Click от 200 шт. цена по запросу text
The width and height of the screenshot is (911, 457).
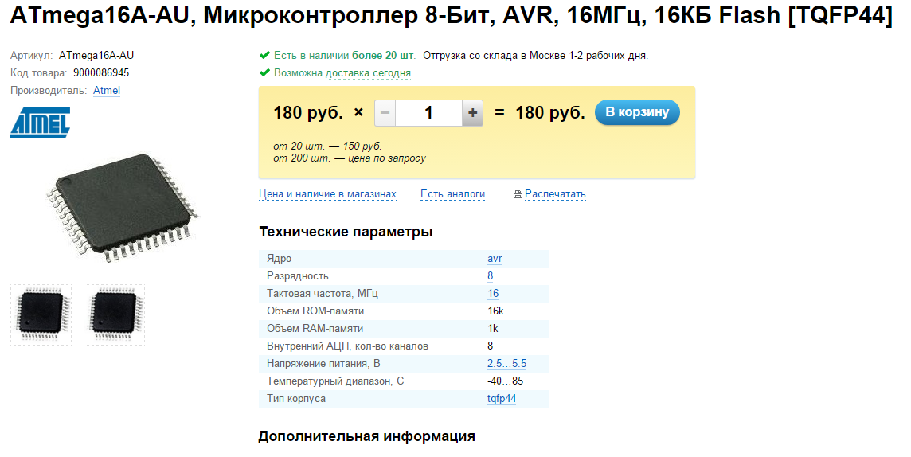point(349,158)
